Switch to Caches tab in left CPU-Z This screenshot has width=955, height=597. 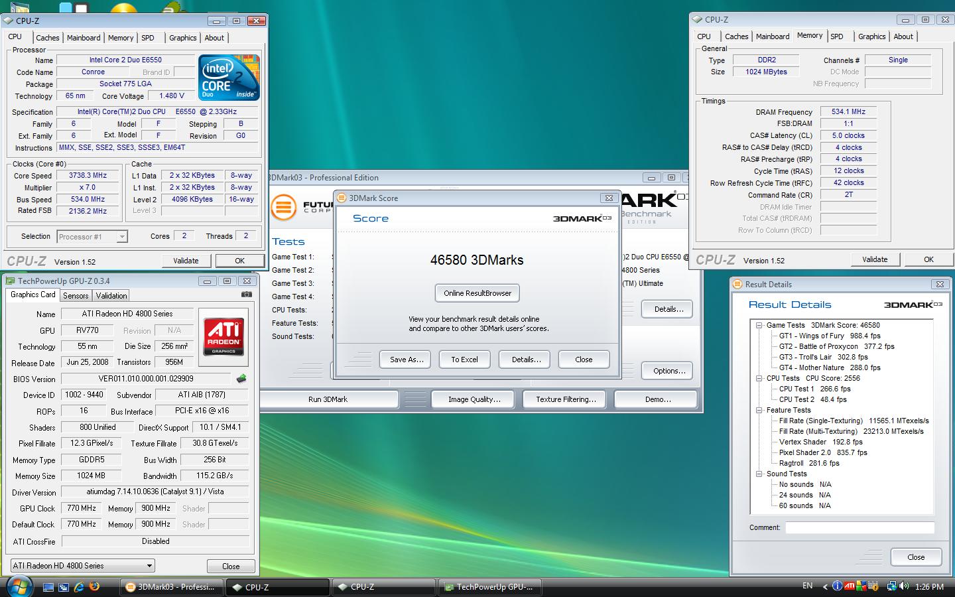coord(48,38)
